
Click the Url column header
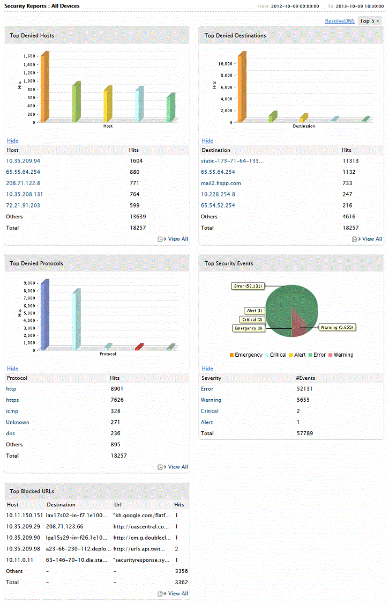coord(117,504)
